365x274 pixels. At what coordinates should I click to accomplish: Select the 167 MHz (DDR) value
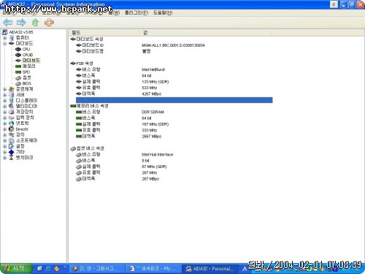pyautogui.click(x=155, y=124)
